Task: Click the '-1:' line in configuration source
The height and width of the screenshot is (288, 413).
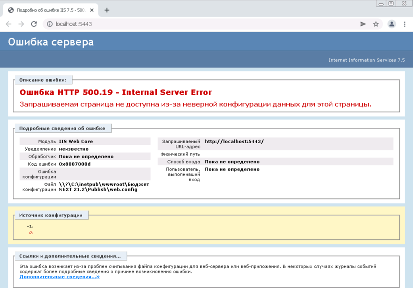Action: 30,227
